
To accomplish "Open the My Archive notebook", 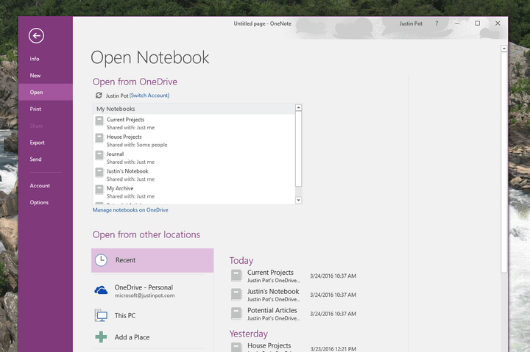I will point(194,192).
